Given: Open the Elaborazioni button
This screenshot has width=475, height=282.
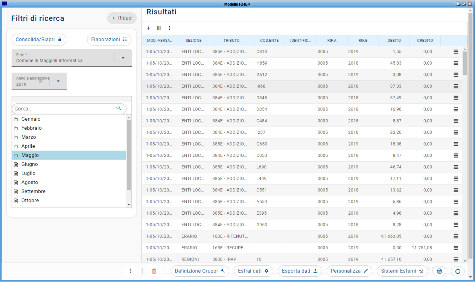Looking at the screenshot, I should 109,39.
